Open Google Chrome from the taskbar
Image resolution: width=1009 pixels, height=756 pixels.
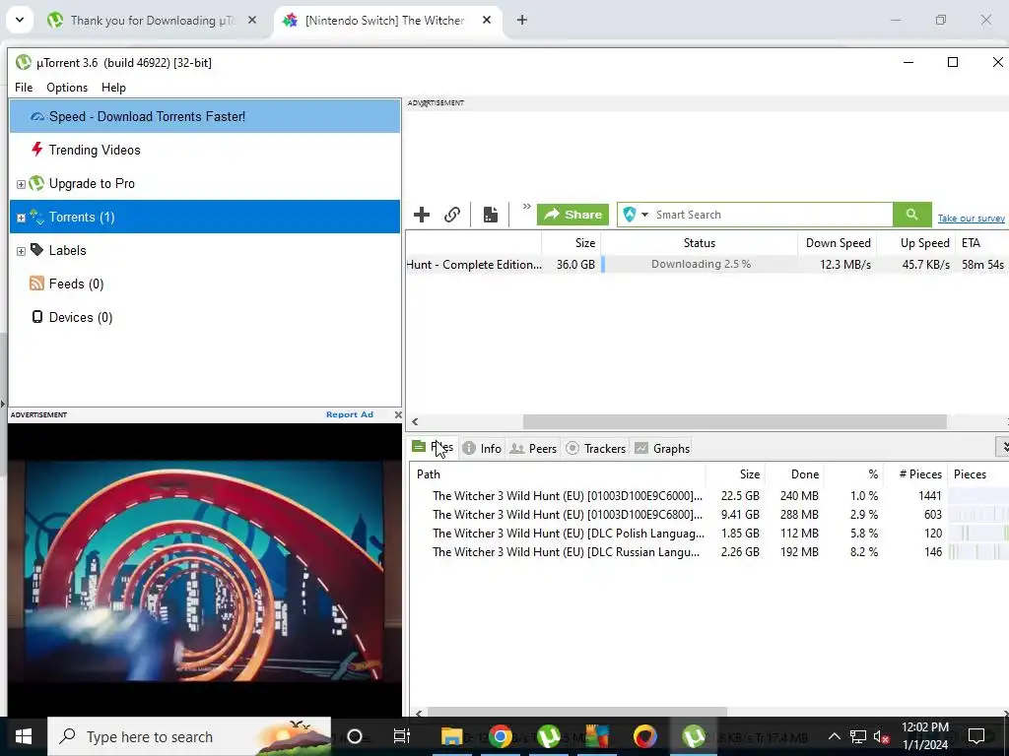coord(500,736)
